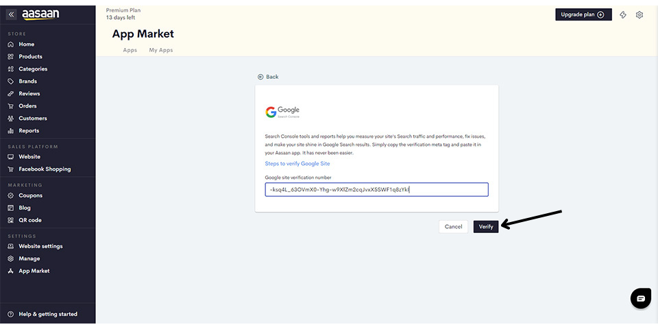Open the Reports menu item
Screen dimensions: 658x329
pos(29,131)
